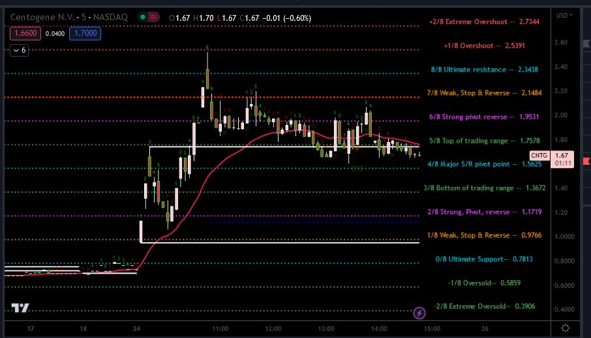Open chart settings gear icon

click(565, 328)
